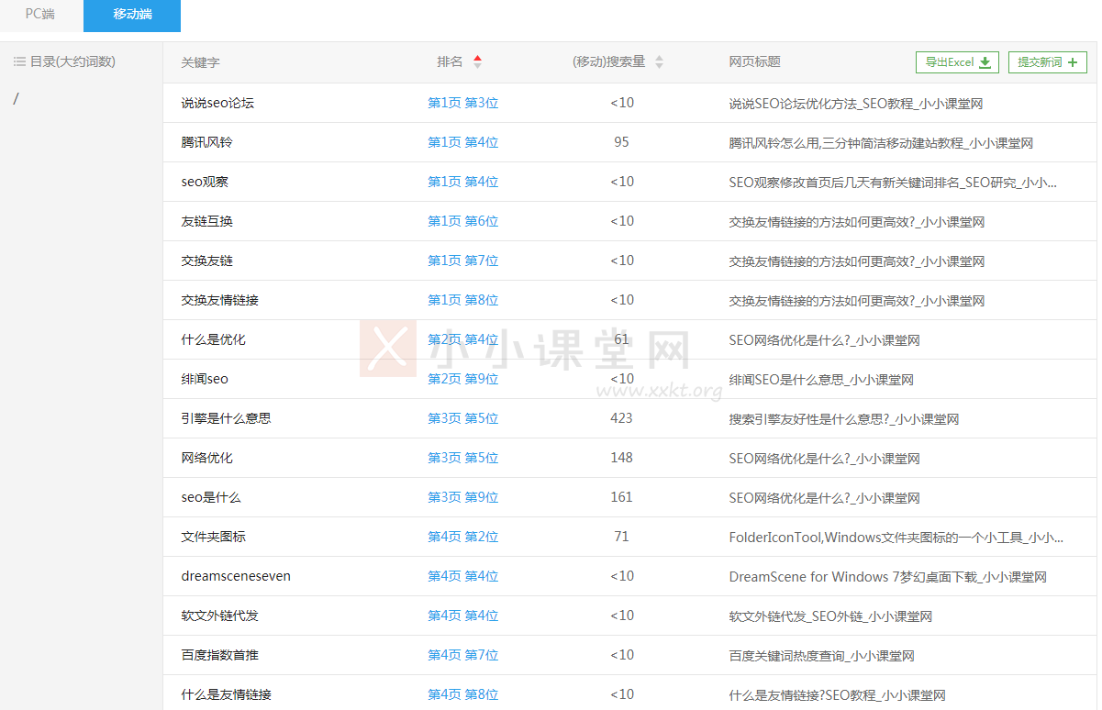
Task: Open ranking link 第2页 第9位
Action: [x=462, y=380]
